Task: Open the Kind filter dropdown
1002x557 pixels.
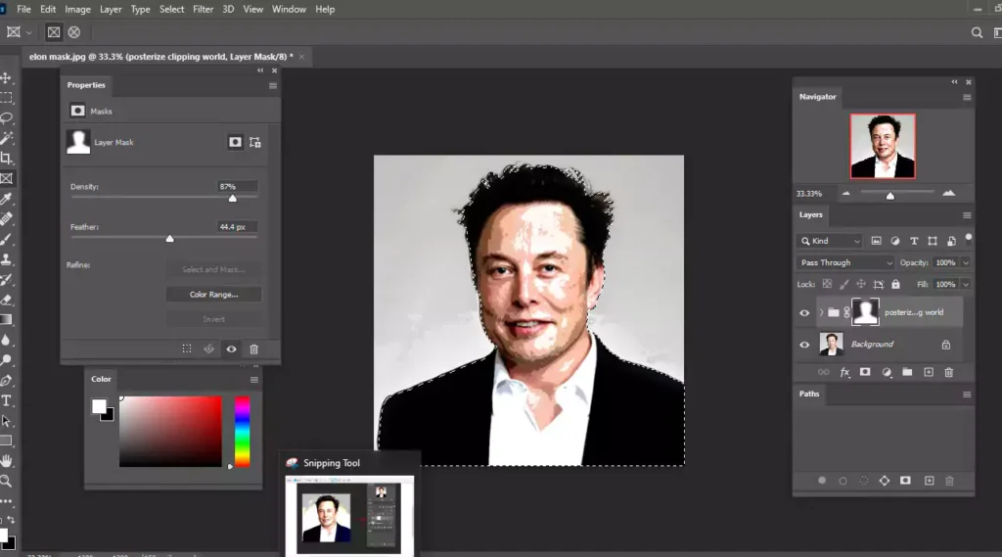Action: pyautogui.click(x=830, y=241)
